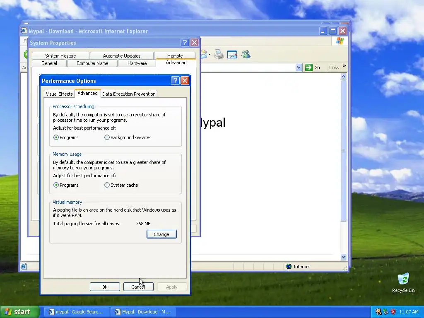The height and width of the screenshot is (318, 424).
Task: Click the Windows flag logo in Internet Explorer
Action: click(x=340, y=41)
